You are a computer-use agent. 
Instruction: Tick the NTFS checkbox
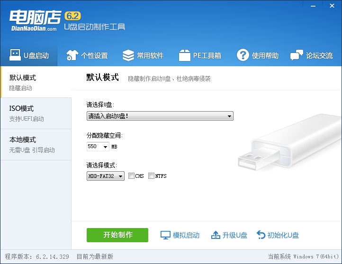(152, 176)
